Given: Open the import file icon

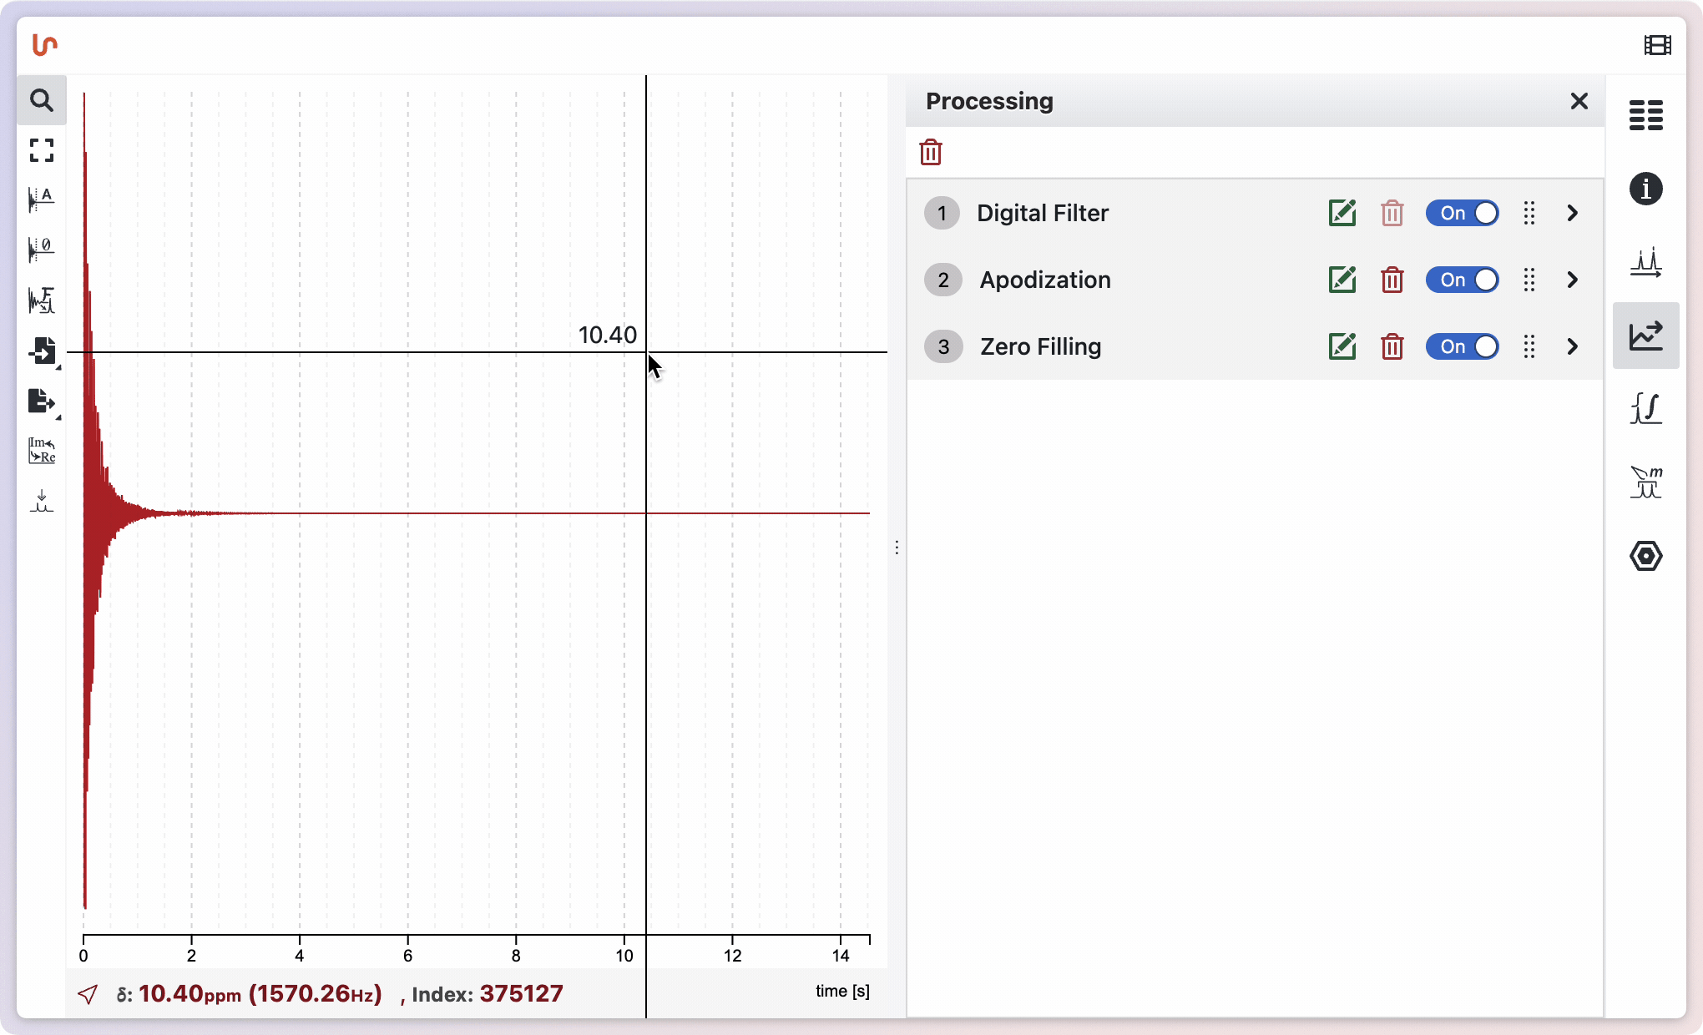Looking at the screenshot, I should pyautogui.click(x=41, y=351).
